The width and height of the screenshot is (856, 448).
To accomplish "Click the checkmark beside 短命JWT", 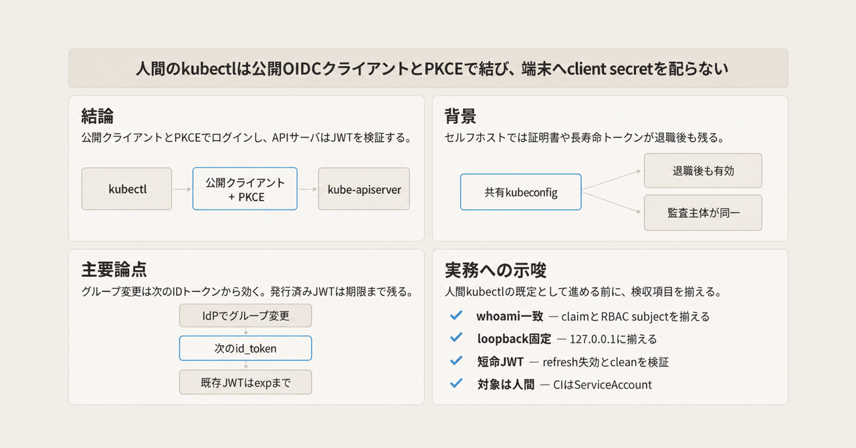I will (x=457, y=361).
